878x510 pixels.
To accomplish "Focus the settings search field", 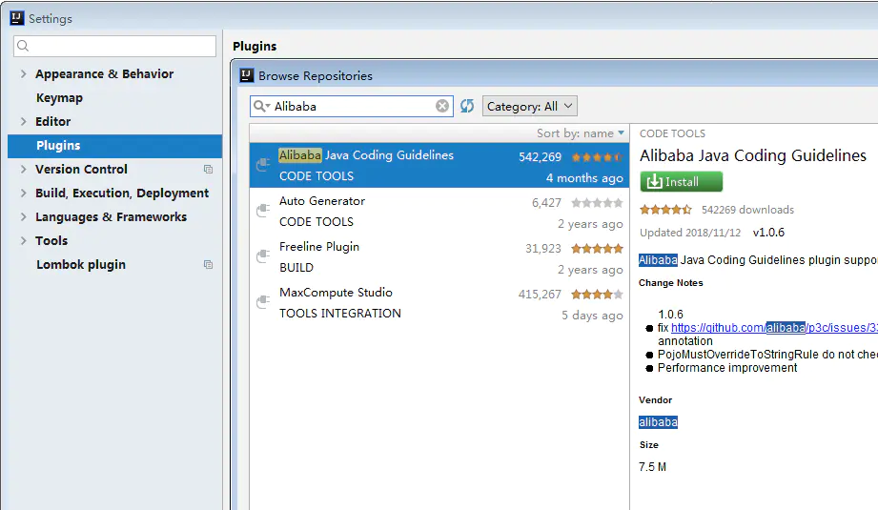I will point(114,46).
